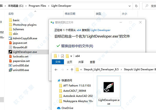The image size is (156, 110).
Task: Open the customize quick access toolbar dropdown
Action: coord(71,56)
